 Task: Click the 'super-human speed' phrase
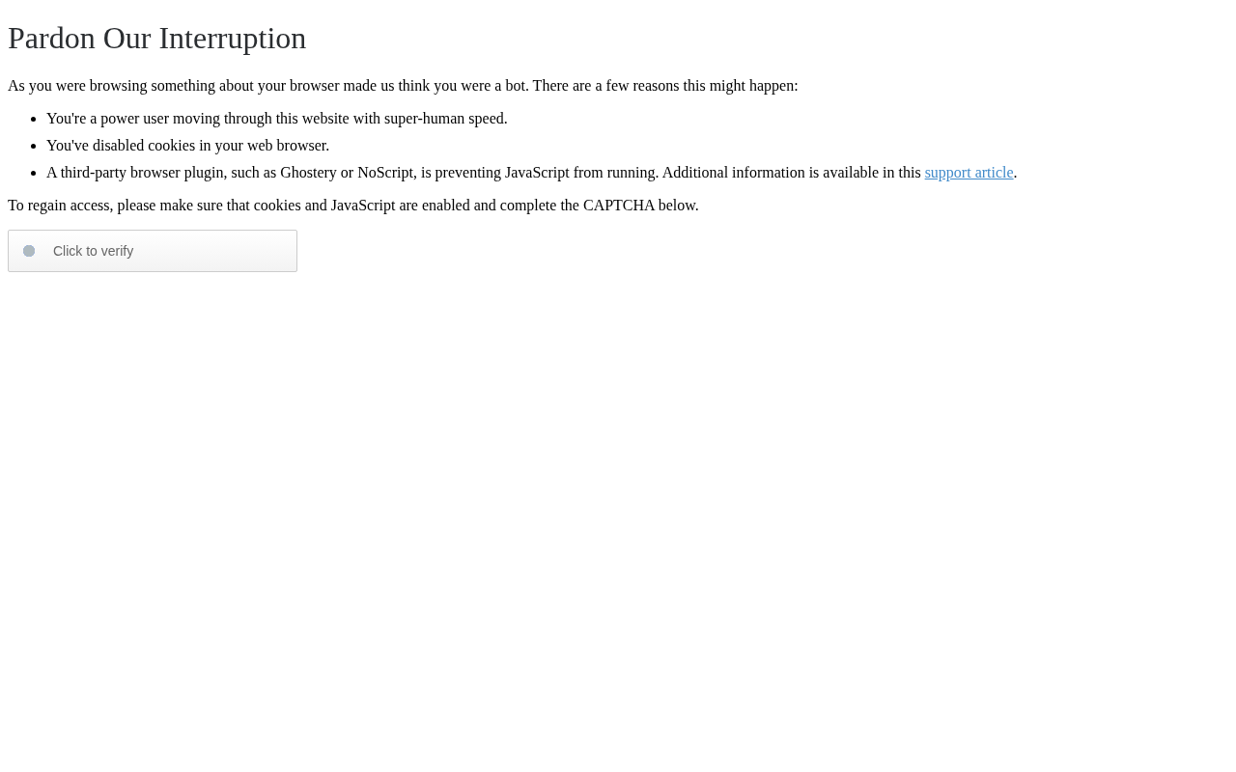[x=445, y=119]
